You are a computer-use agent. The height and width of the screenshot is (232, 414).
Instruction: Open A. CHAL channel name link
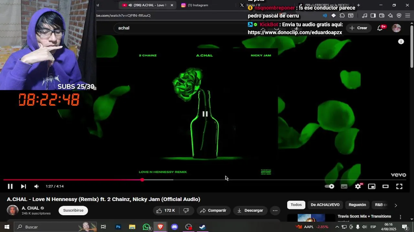tap(30, 208)
